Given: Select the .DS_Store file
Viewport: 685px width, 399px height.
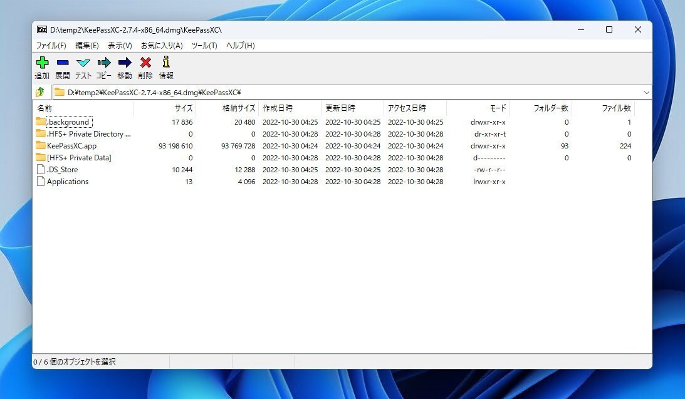Looking at the screenshot, I should pyautogui.click(x=63, y=169).
